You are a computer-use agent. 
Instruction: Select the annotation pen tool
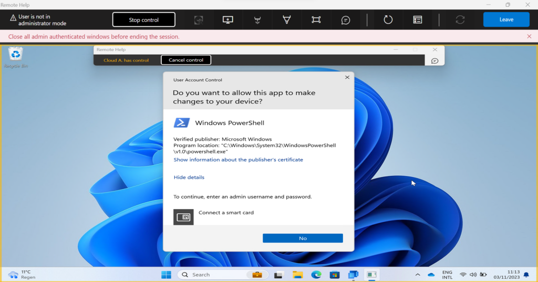point(287,20)
